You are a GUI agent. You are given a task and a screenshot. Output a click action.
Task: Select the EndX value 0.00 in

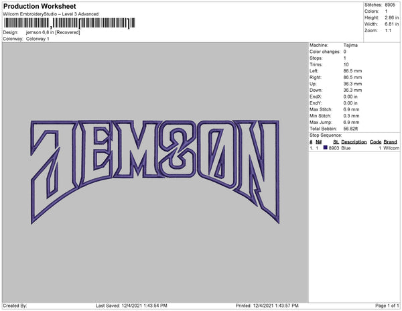click(350, 97)
